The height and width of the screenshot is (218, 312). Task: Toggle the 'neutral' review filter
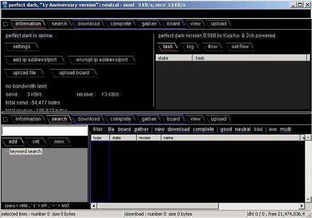[x=242, y=129]
